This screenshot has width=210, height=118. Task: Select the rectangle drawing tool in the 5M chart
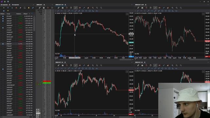click(90, 11)
